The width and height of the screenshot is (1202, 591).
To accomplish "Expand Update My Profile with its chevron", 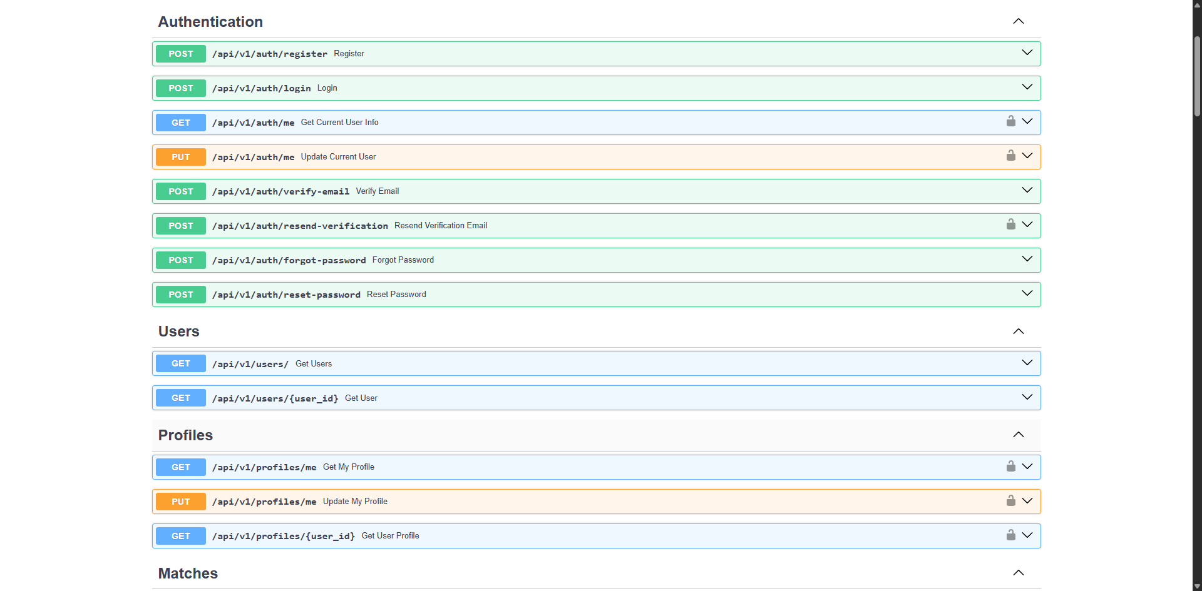I will (x=1027, y=501).
